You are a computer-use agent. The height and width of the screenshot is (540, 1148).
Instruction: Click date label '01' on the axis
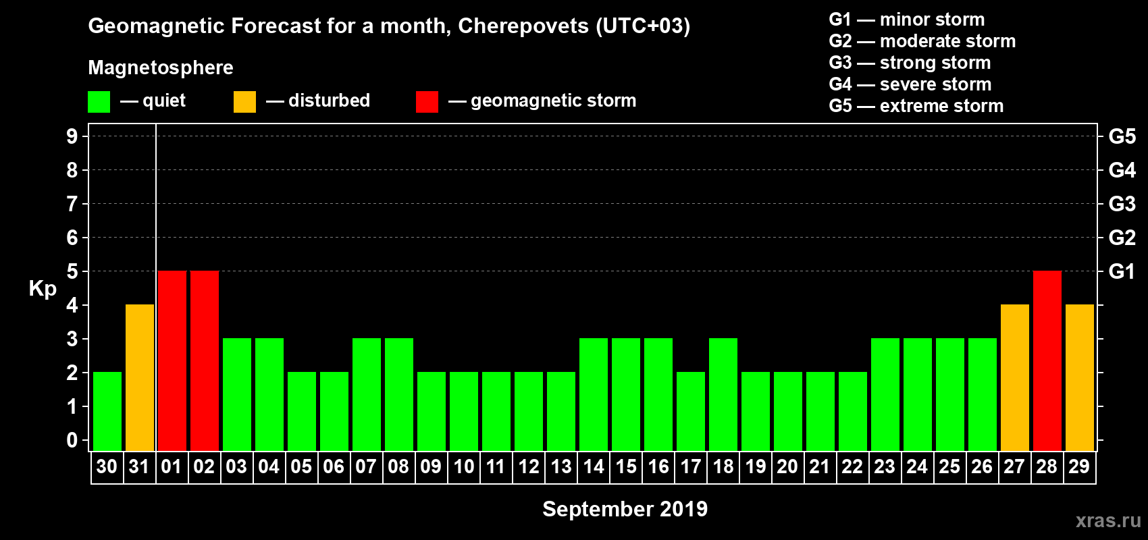[x=172, y=466]
